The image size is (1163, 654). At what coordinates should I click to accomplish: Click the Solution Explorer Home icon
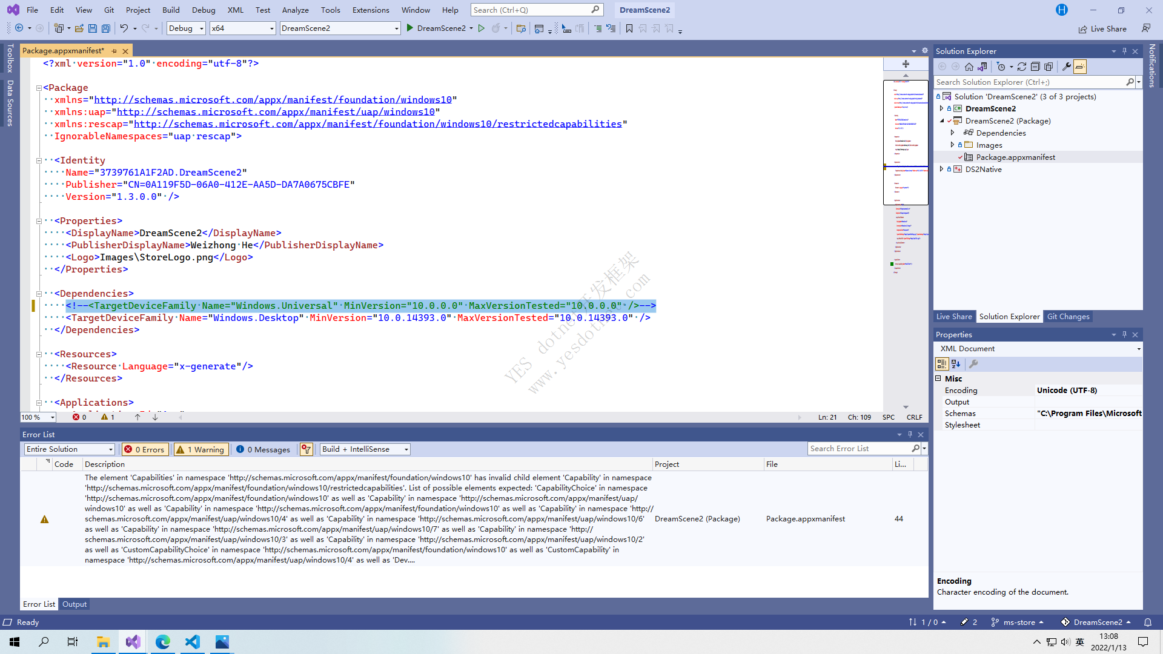(969, 67)
